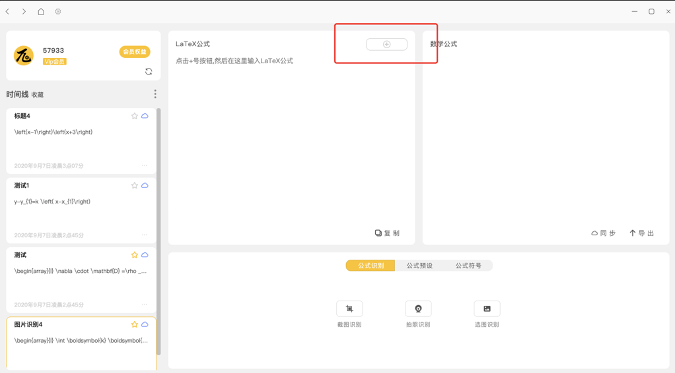Click the Vip会员 badge
This screenshot has width=675, height=373.
point(55,61)
